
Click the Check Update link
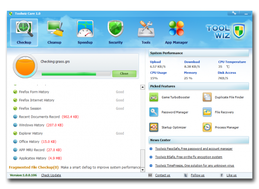(51, 175)
